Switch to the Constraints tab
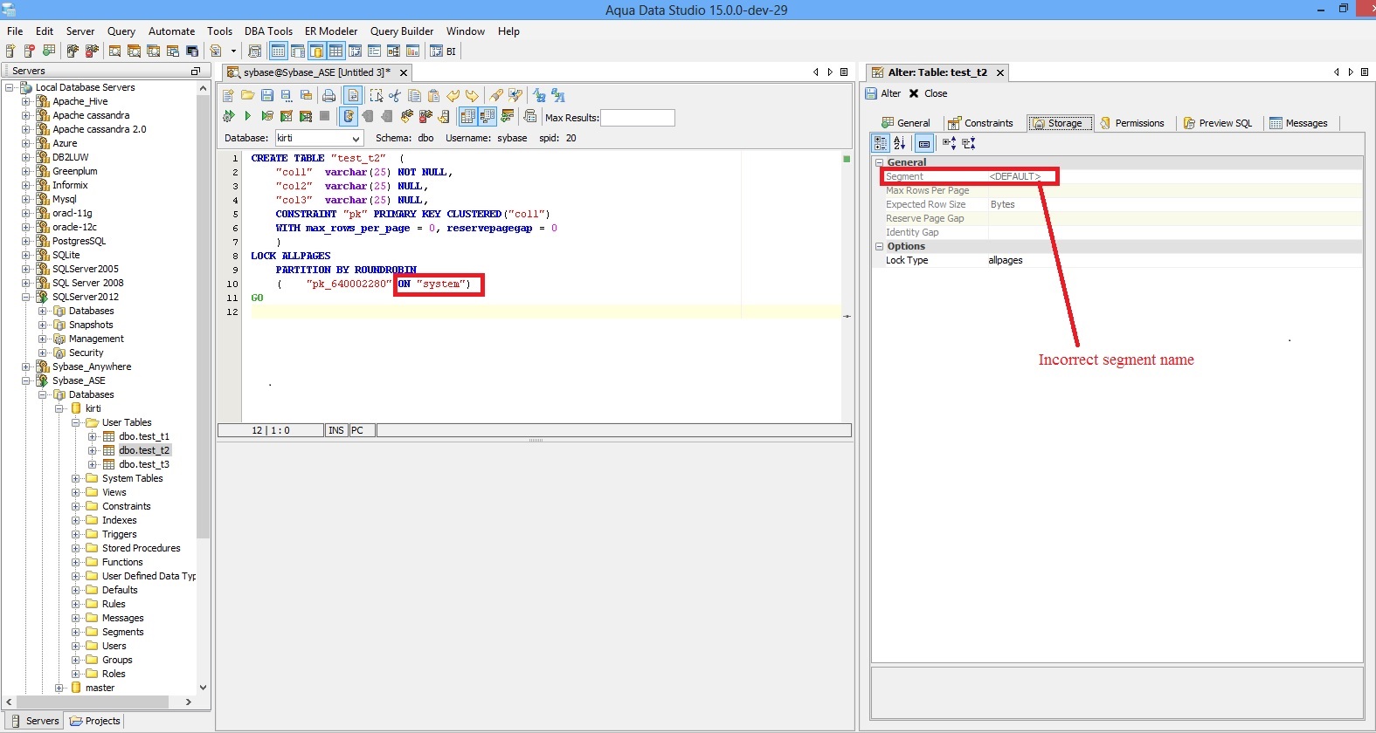1376x733 pixels. click(x=981, y=123)
